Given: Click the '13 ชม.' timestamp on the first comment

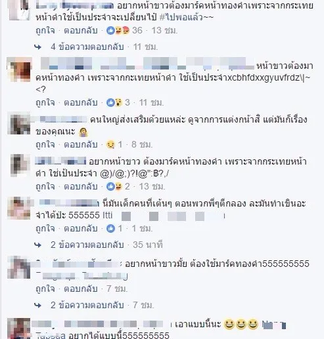Looking at the screenshot, I should point(164,31).
